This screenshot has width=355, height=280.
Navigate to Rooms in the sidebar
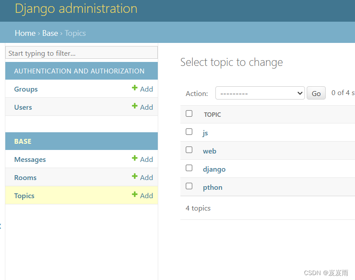25,178
